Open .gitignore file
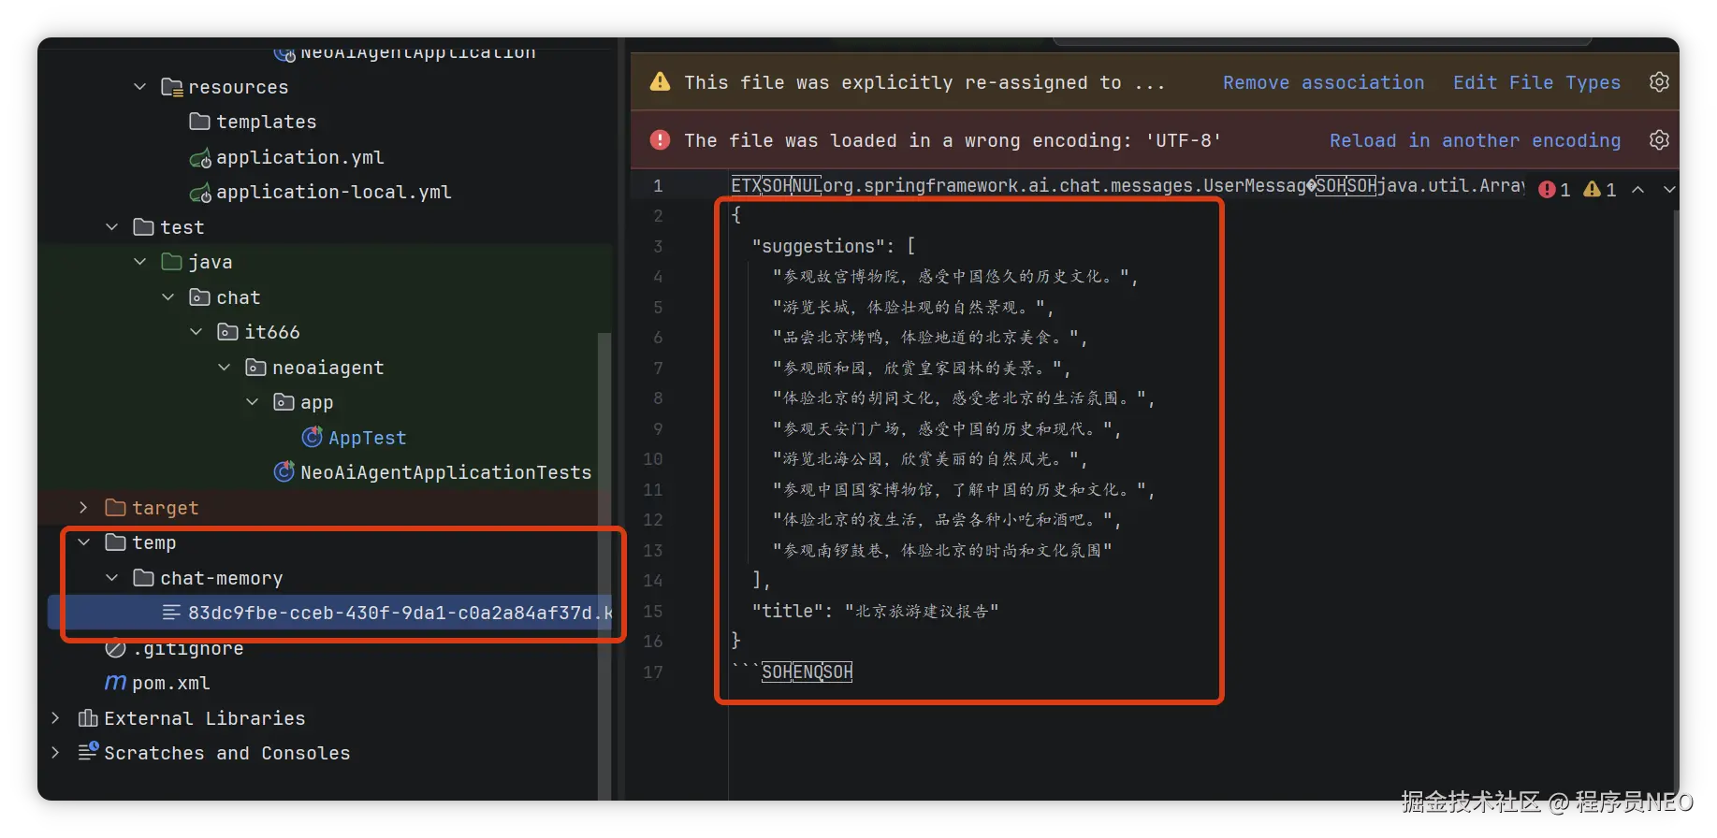Image resolution: width=1717 pixels, height=838 pixels. click(x=188, y=648)
